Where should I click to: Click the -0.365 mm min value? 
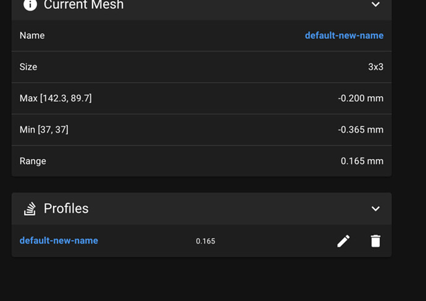tap(361, 130)
